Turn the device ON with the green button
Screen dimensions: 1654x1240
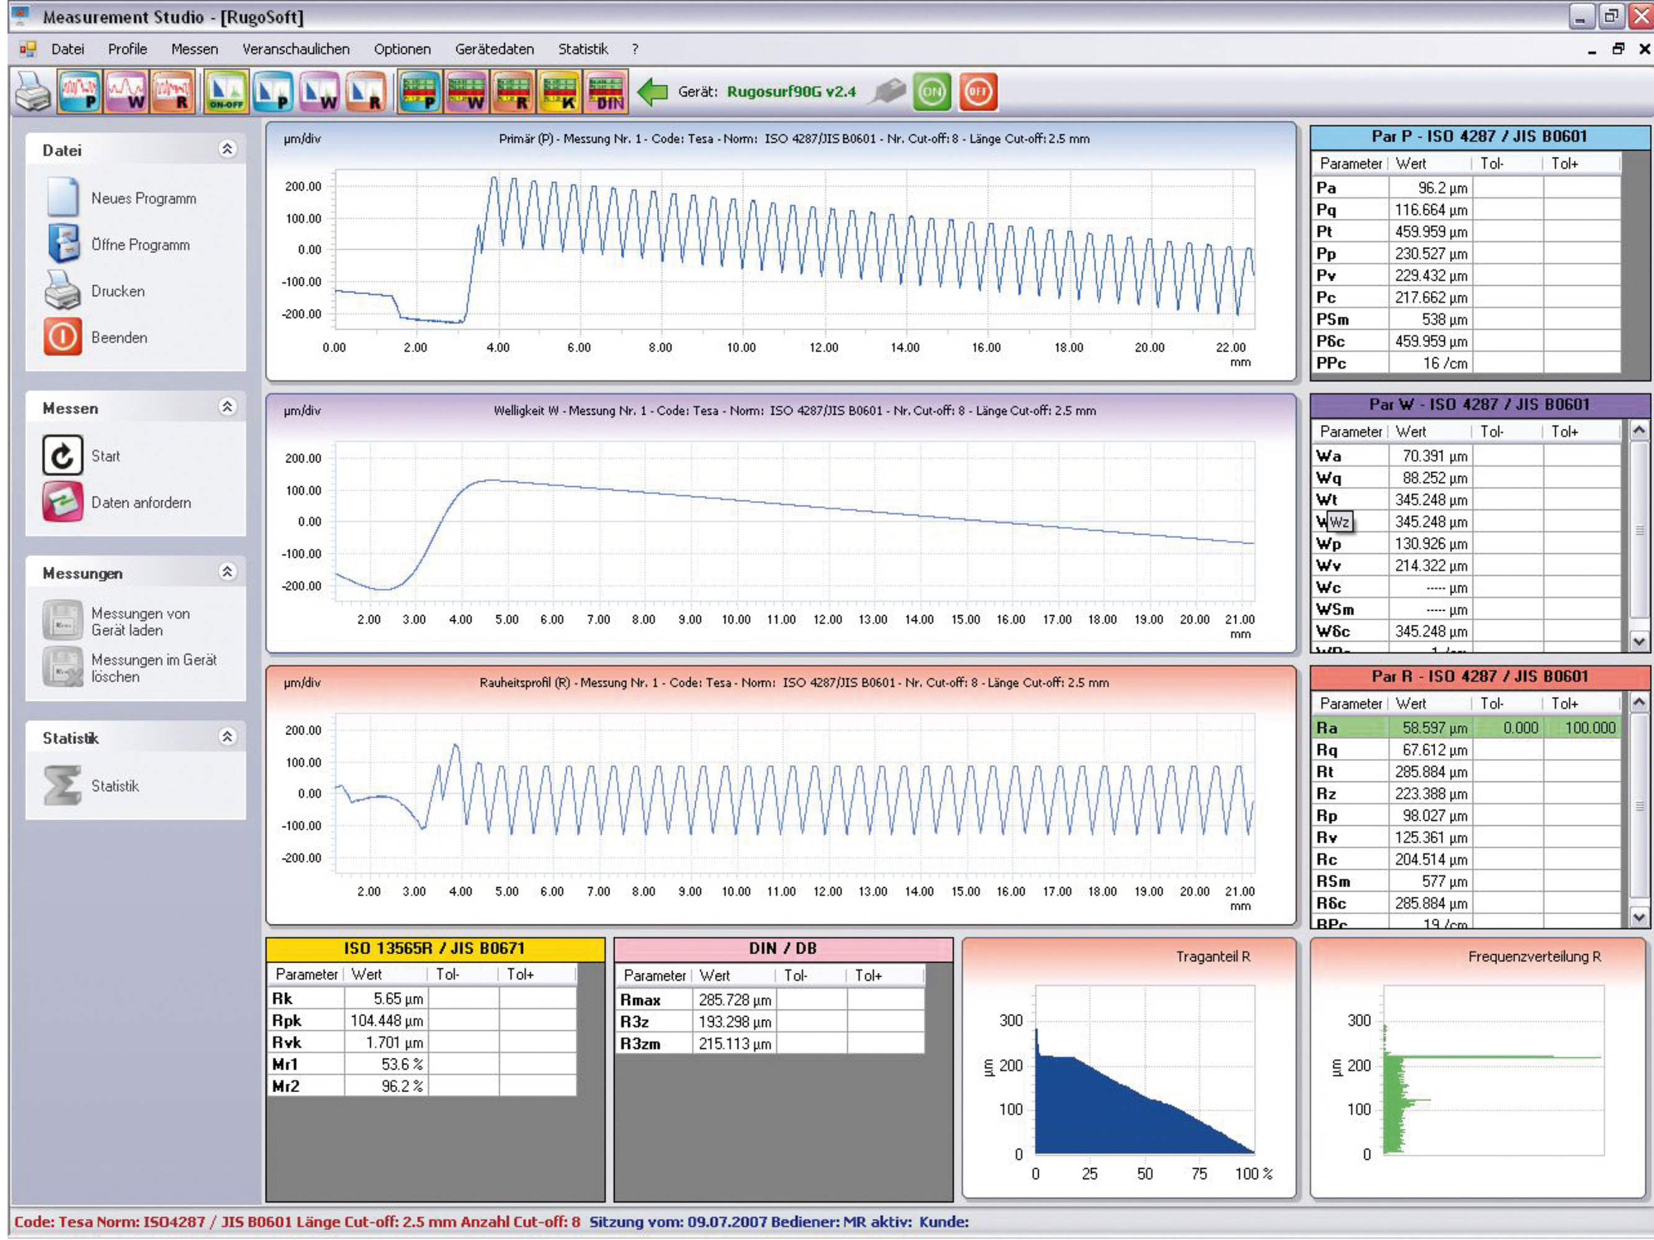click(x=931, y=91)
